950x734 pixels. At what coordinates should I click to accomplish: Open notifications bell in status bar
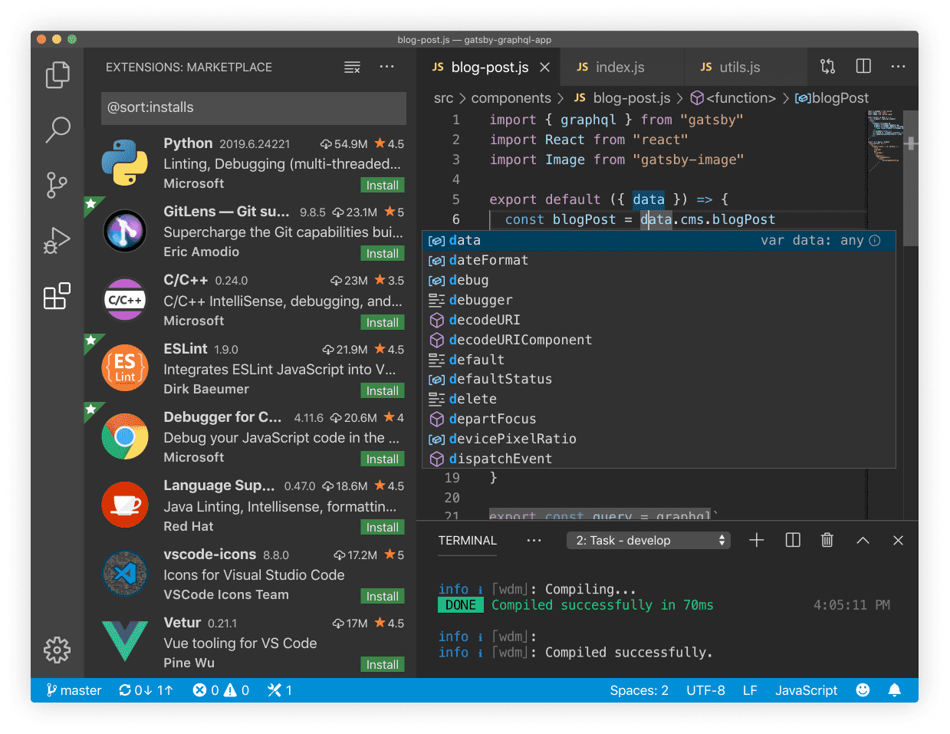click(894, 690)
